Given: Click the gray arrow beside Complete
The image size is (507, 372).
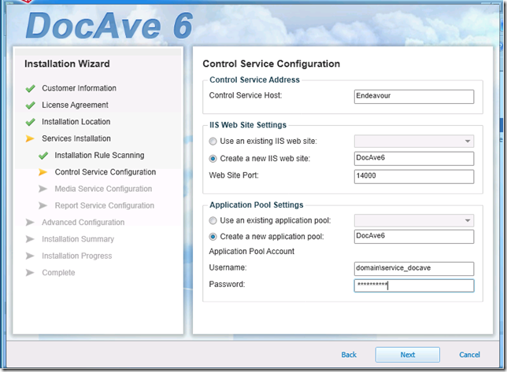Looking at the screenshot, I should pos(30,273).
